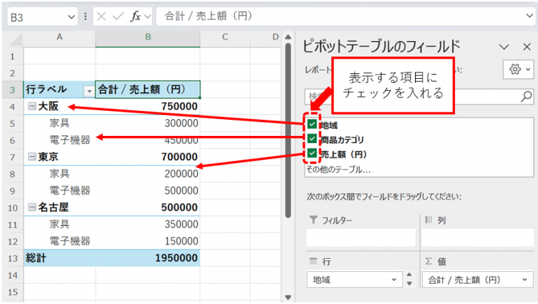The height and width of the screenshot is (304, 538).
Task: Collapse the 名古屋 row group
Action: [x=31, y=208]
